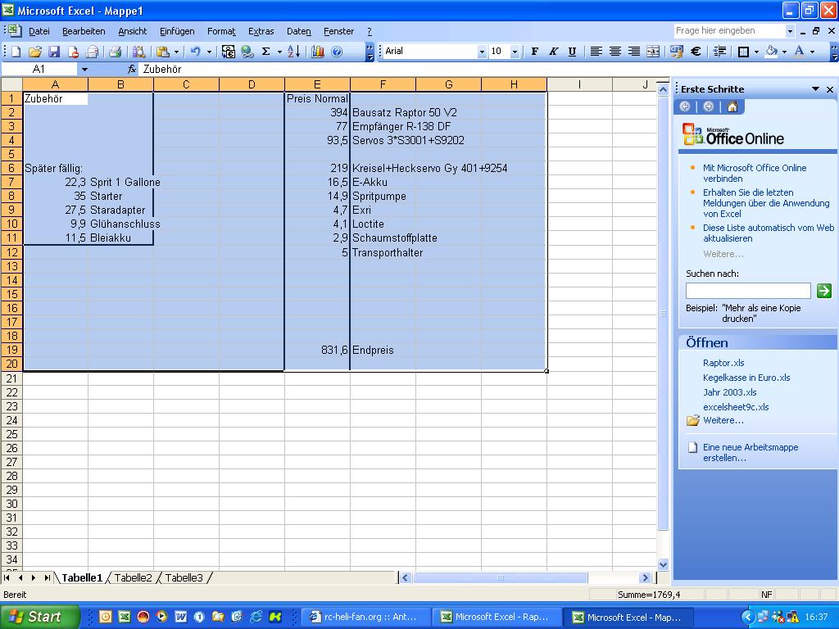Open recent file Raptor.xls
This screenshot has height=629, width=839.
[x=723, y=363]
